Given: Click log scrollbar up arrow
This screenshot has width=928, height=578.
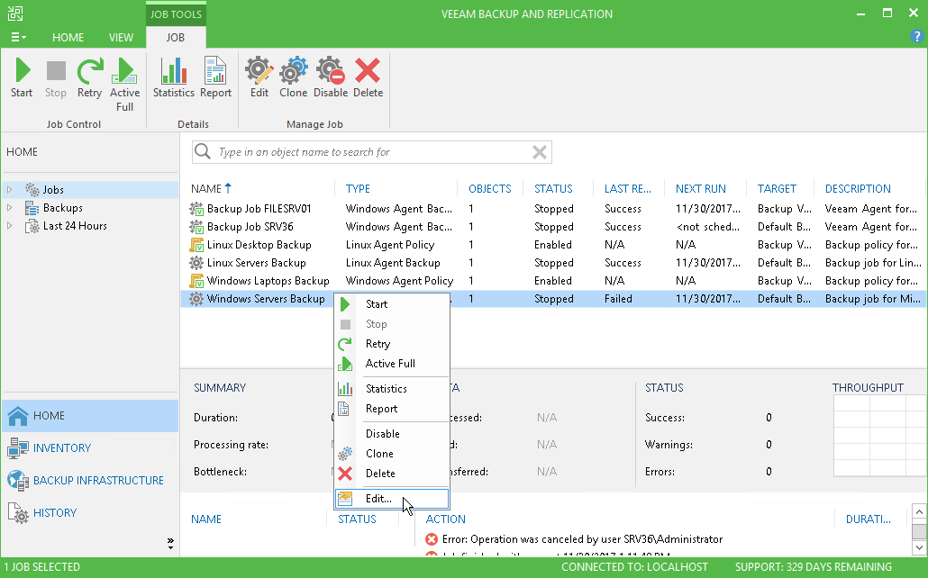Looking at the screenshot, I should tap(919, 511).
